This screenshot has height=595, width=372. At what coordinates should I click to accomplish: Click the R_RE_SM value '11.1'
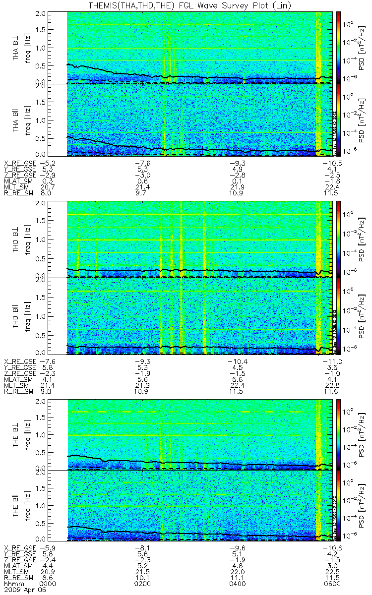click(237, 578)
